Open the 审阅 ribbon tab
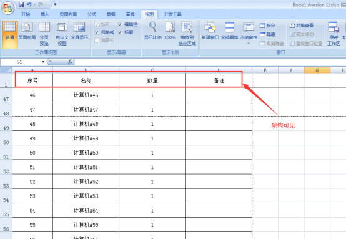The width and height of the screenshot is (346, 240). click(x=130, y=14)
